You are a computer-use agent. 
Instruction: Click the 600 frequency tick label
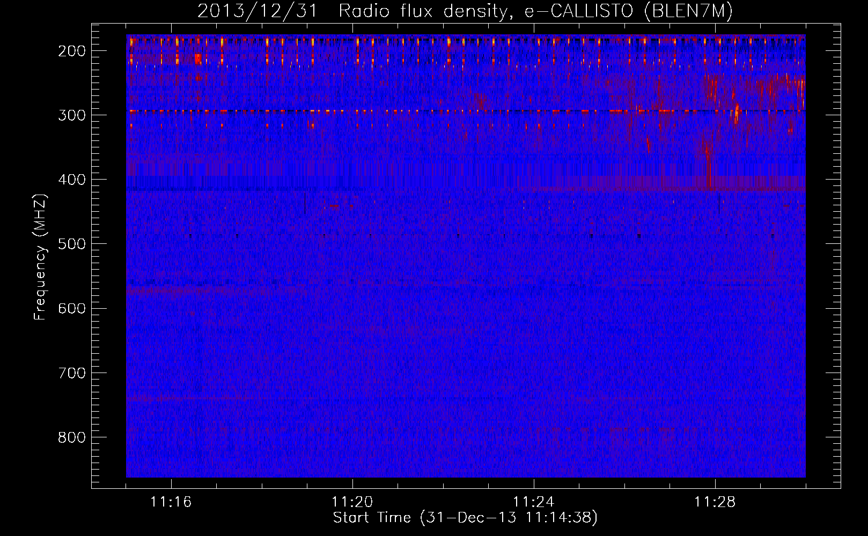point(72,309)
